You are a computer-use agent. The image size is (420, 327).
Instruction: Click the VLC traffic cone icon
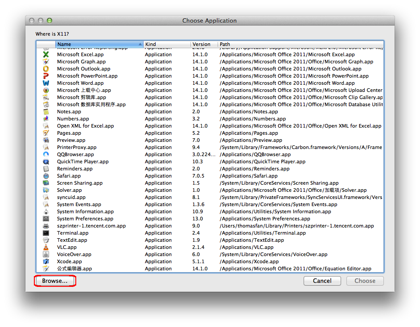tap(46, 247)
